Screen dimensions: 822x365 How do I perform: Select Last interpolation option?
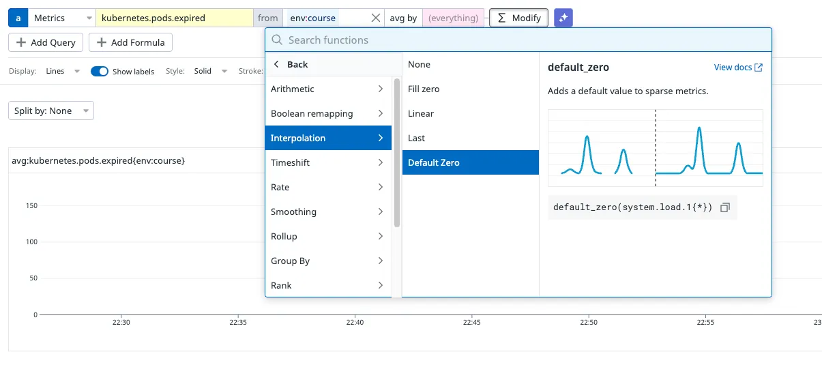(x=471, y=138)
